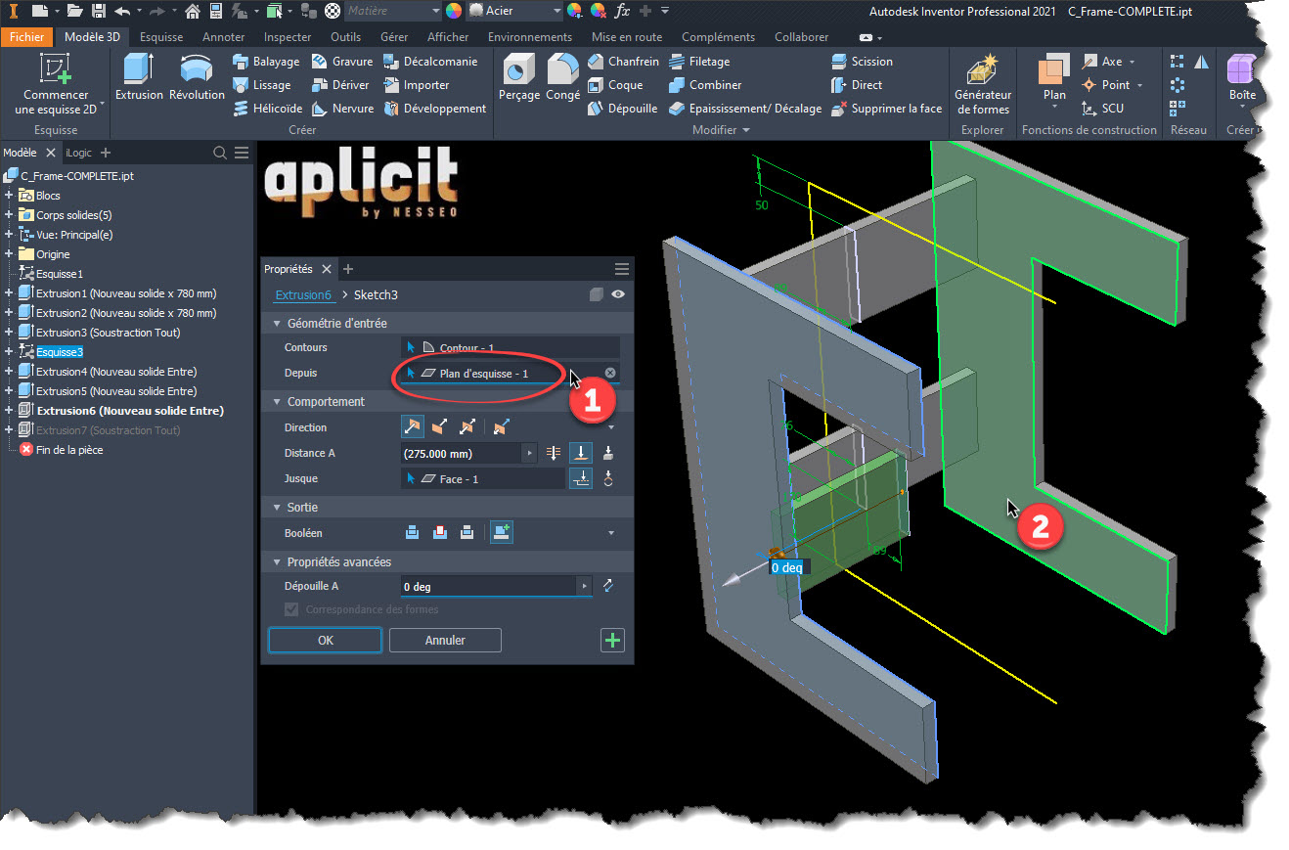Collapse the Comportement section

[x=275, y=402]
